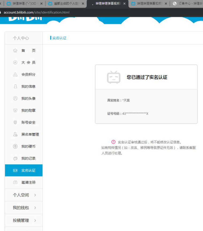203x231 pixels.
Task: Click the 我的信息 profile icon
Action: [15, 87]
